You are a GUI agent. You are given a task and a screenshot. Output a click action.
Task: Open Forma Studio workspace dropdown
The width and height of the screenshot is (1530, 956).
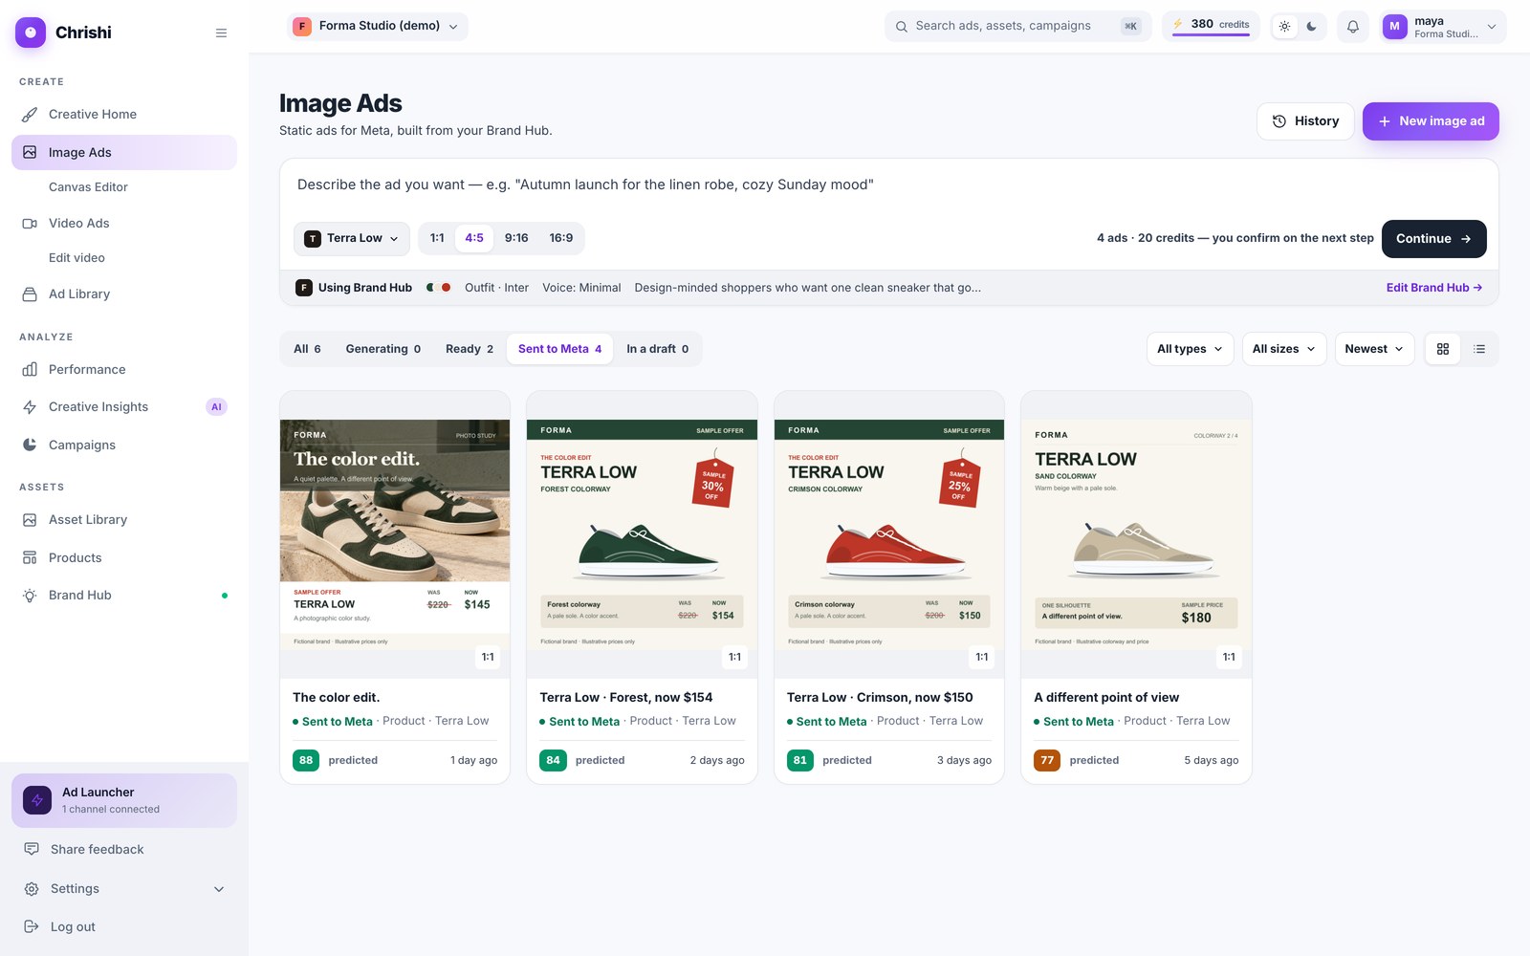(378, 27)
